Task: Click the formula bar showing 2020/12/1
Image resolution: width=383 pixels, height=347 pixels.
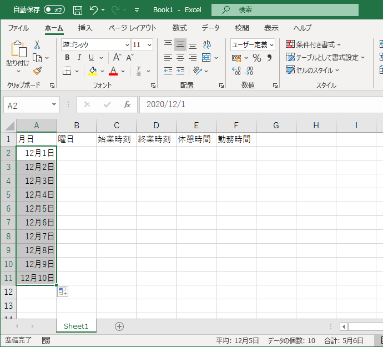Action: point(261,104)
